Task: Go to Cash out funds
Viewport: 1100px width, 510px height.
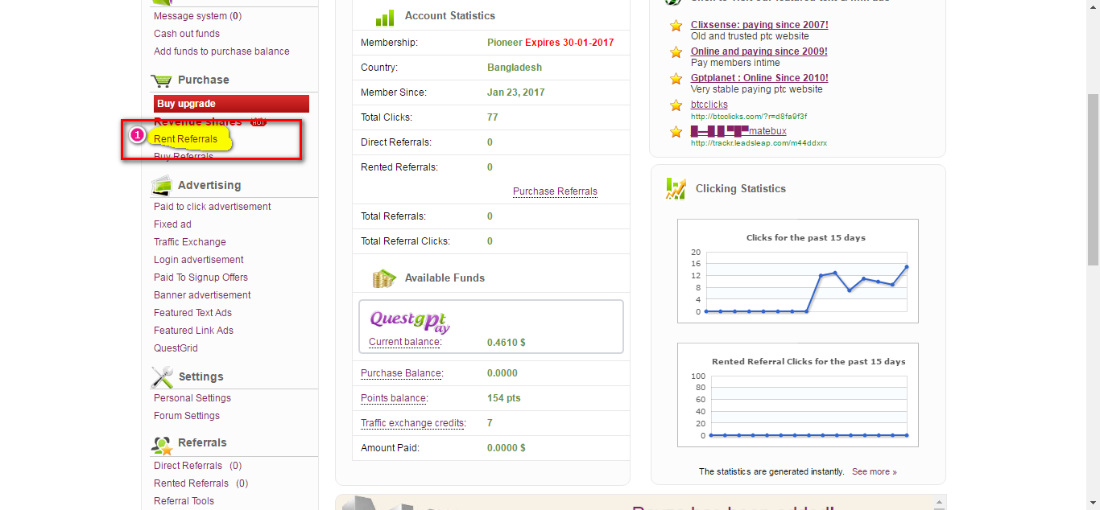Action: 187,34
